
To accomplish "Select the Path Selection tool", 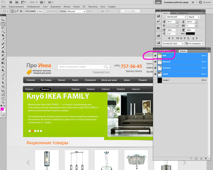I will click(x=3, y=83).
